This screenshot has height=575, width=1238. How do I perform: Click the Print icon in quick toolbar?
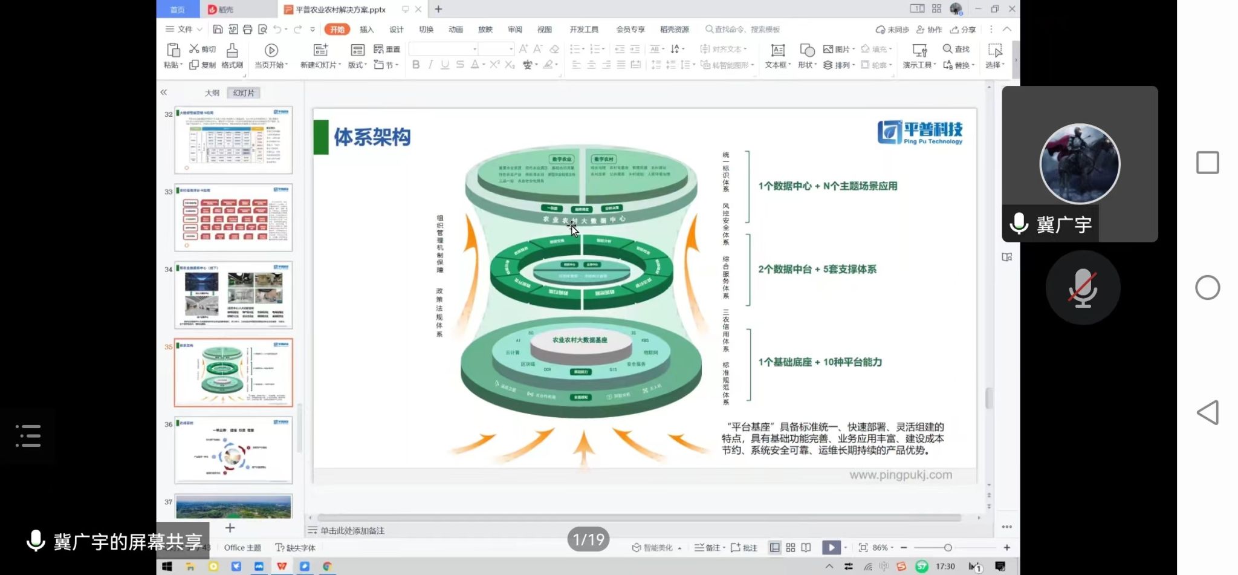248,29
